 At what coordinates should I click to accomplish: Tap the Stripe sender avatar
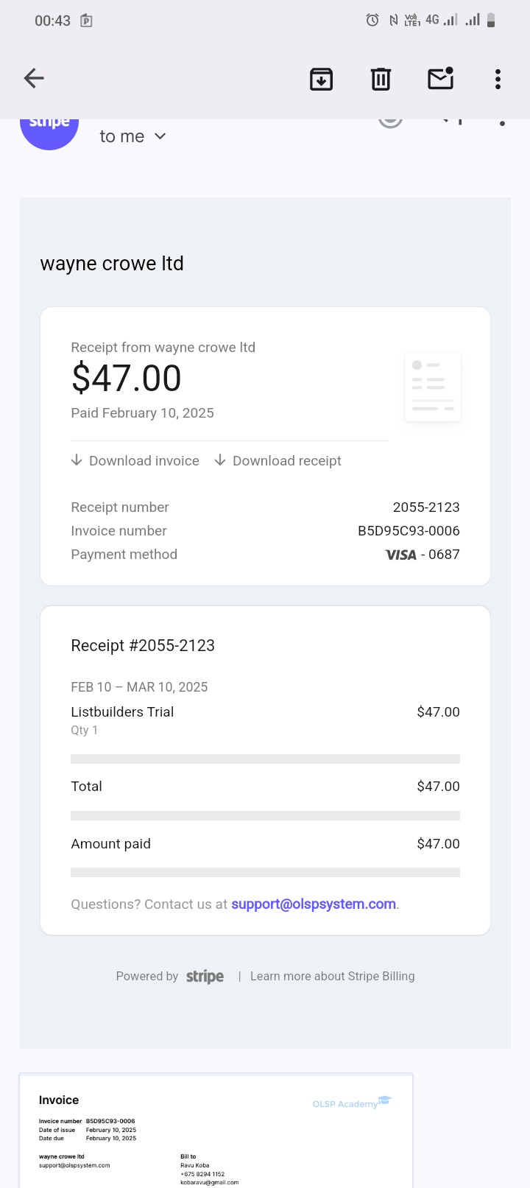click(49, 130)
